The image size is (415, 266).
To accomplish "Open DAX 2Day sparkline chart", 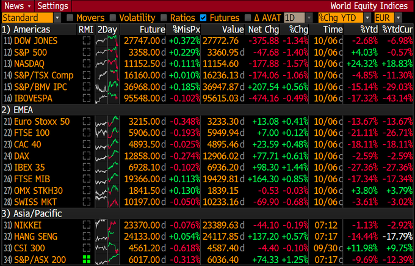I will [x=107, y=156].
